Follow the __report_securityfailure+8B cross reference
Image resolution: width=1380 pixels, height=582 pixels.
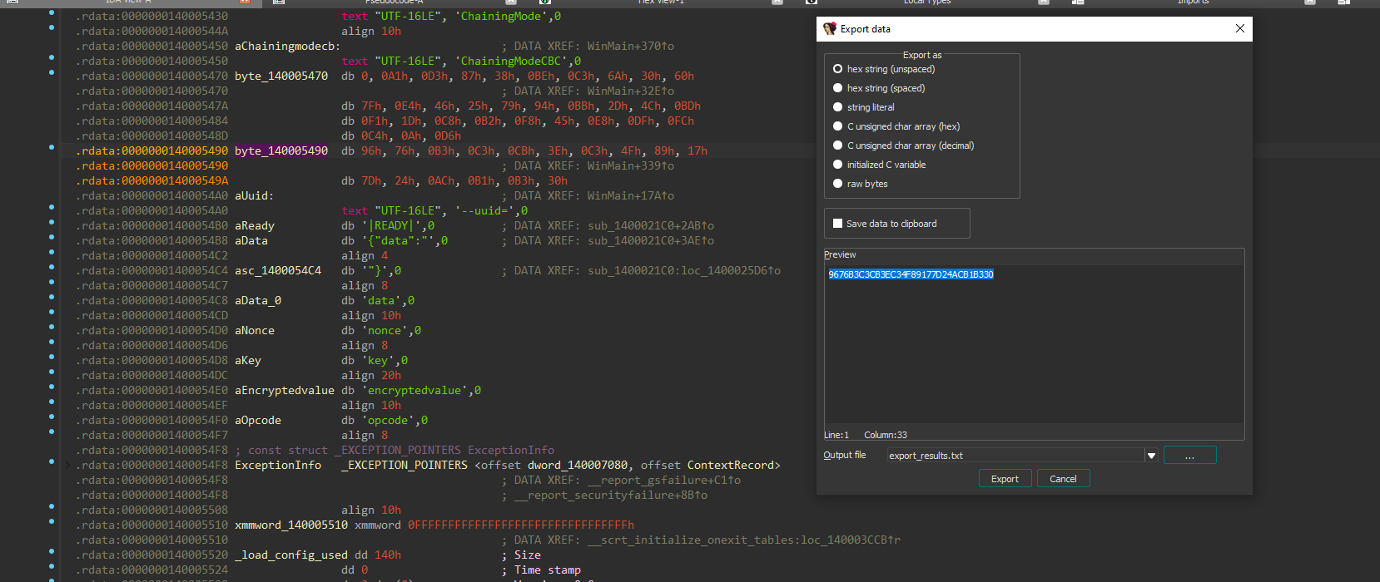[x=610, y=495]
